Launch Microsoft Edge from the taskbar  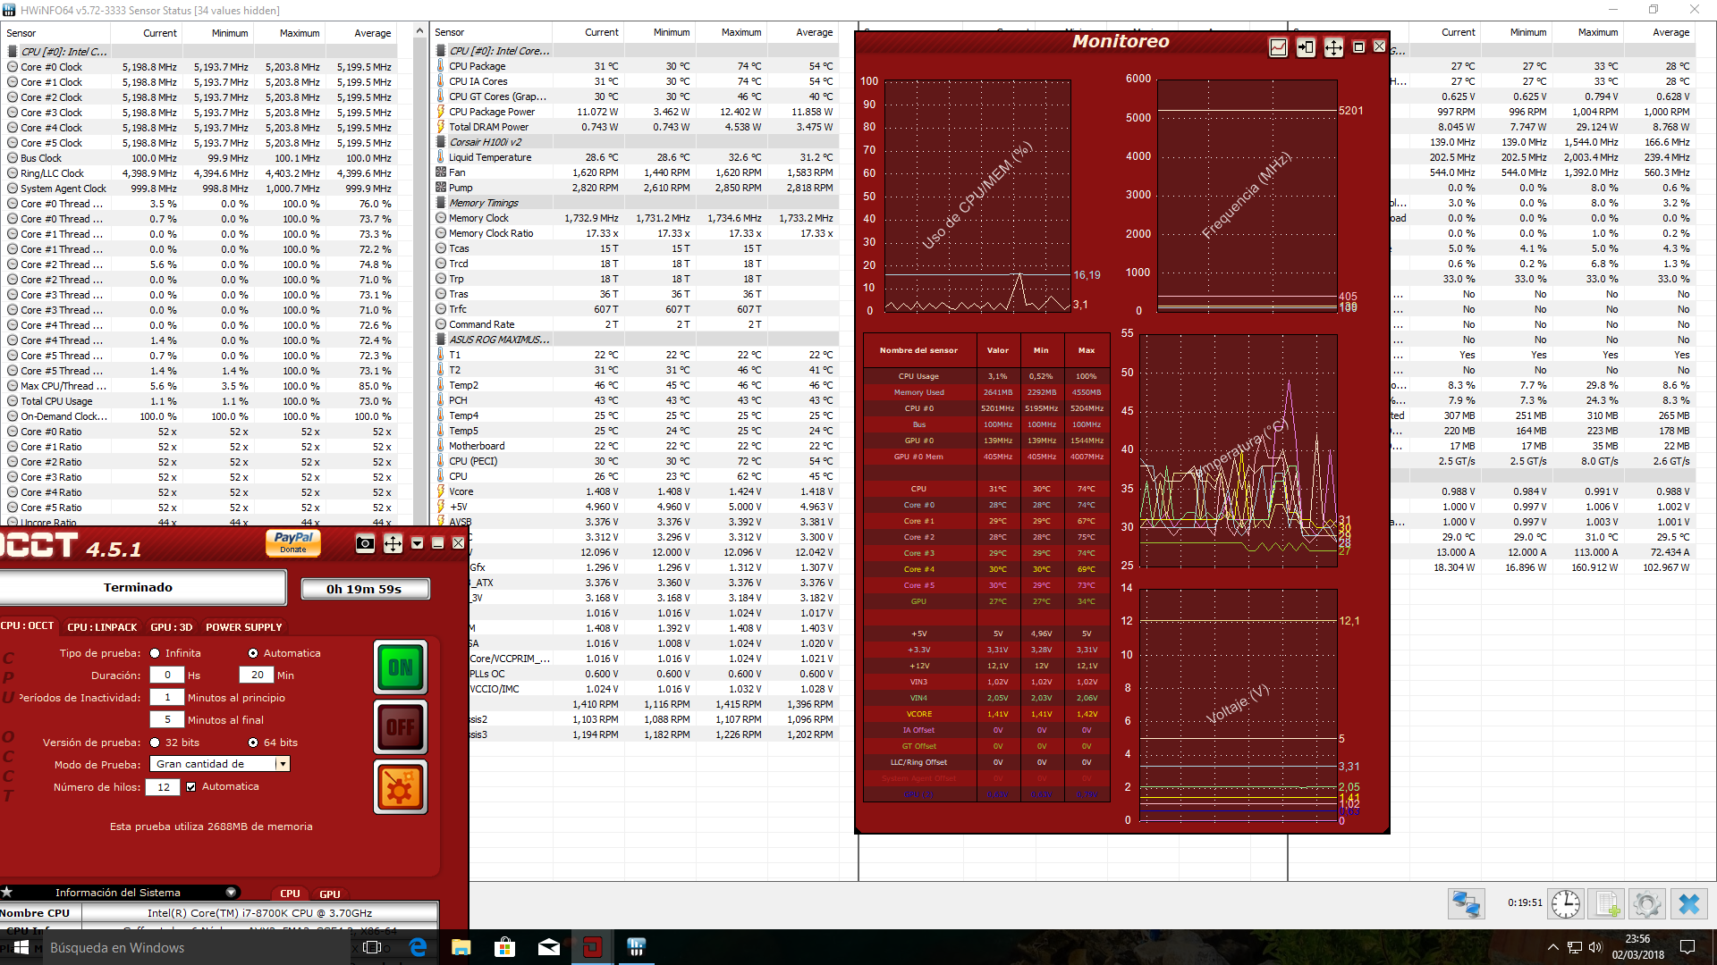[418, 947]
